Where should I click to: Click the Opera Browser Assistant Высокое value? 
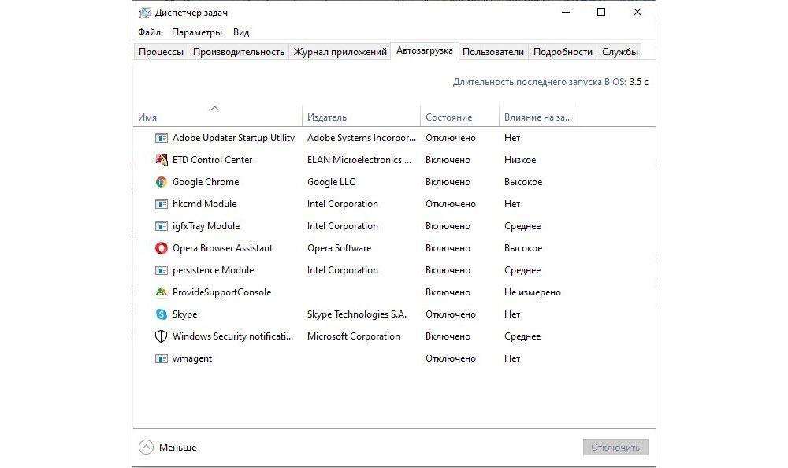tap(523, 248)
